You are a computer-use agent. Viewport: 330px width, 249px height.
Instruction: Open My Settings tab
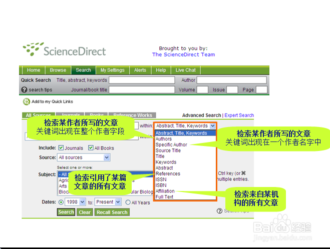(112, 70)
